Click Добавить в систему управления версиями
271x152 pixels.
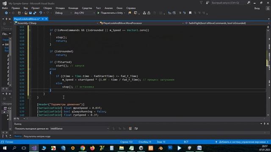pos(242,142)
